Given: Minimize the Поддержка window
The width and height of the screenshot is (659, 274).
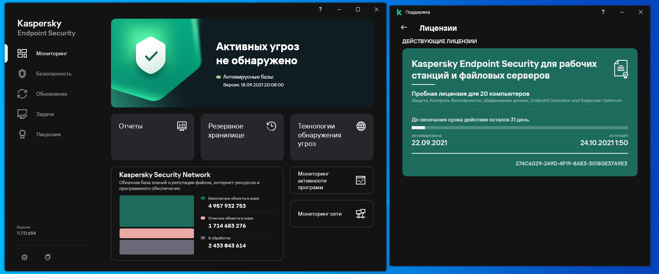Looking at the screenshot, I should coord(622,12).
